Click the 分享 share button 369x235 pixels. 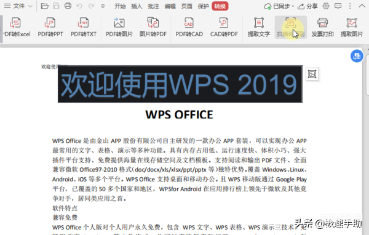[307, 6]
